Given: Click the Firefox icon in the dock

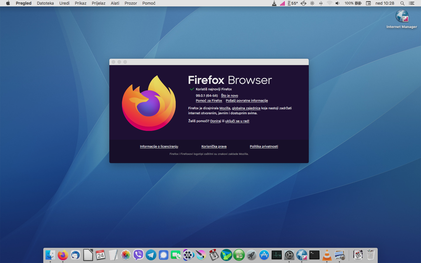Looking at the screenshot, I should pos(63,255).
